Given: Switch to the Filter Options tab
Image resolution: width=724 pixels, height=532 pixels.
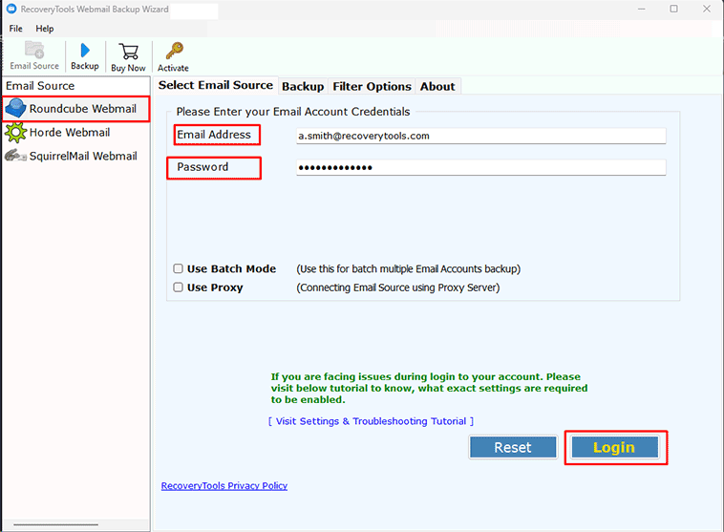Looking at the screenshot, I should click(x=372, y=86).
